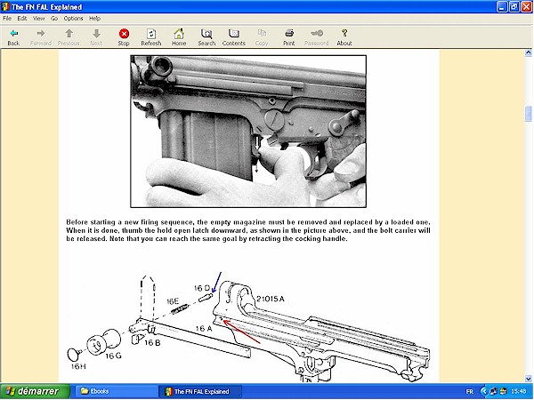Click the vertical scrollbar thumb
The height and width of the screenshot is (400, 534).
[x=528, y=114]
